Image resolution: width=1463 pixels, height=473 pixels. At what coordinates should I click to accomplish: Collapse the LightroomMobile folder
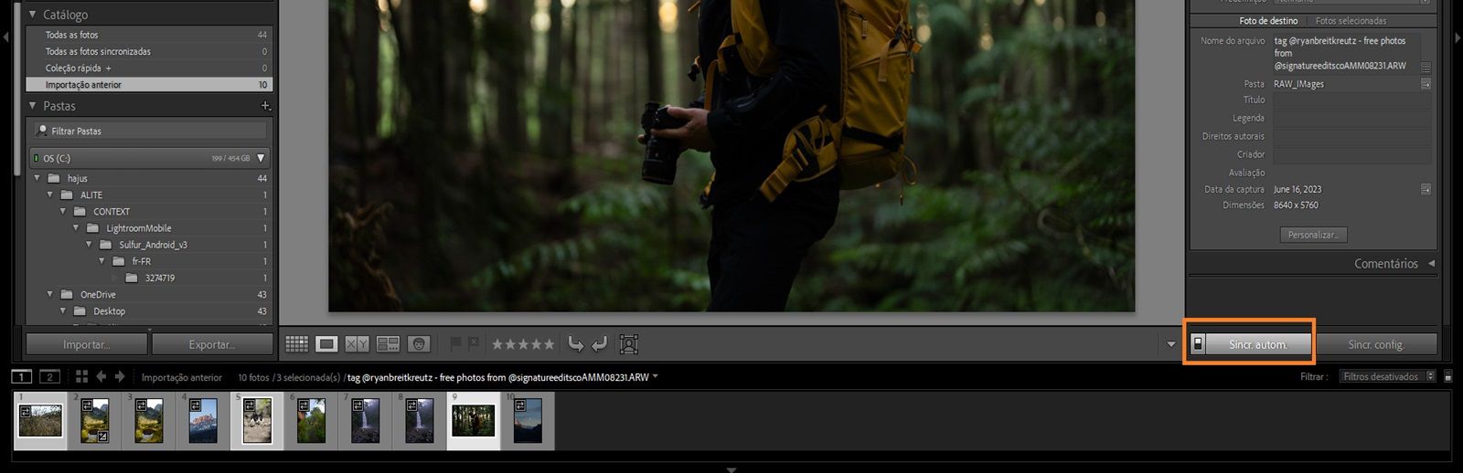click(76, 227)
